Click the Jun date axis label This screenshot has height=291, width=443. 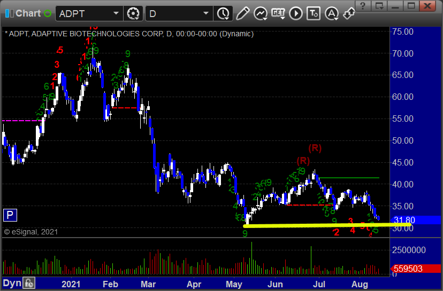coord(275,284)
